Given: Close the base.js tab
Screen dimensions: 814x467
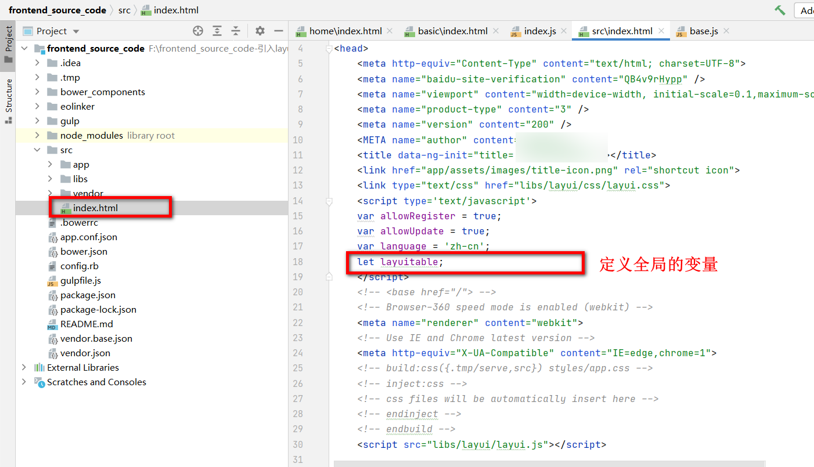Looking at the screenshot, I should coord(726,31).
